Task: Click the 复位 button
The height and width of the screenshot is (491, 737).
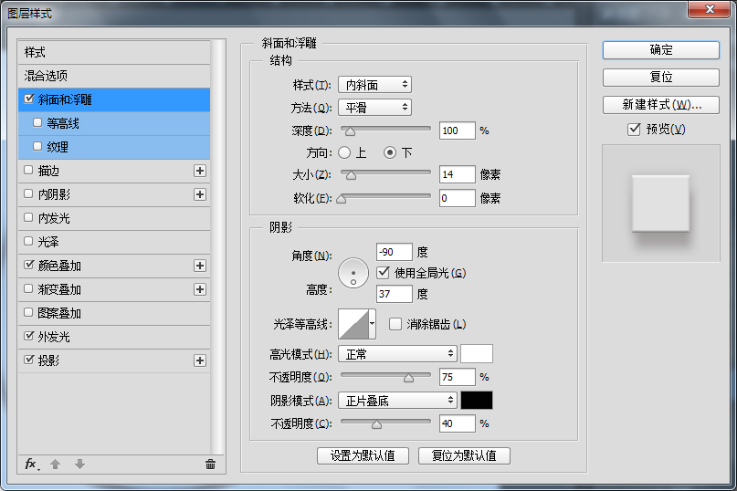Action: tap(661, 77)
